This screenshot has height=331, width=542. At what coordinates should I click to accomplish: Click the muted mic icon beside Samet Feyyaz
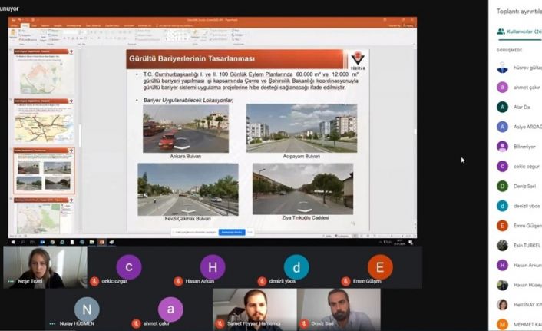pyautogui.click(x=220, y=324)
